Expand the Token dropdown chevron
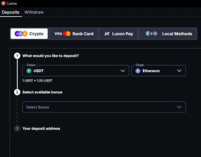The image size is (201, 157). [x=123, y=71]
